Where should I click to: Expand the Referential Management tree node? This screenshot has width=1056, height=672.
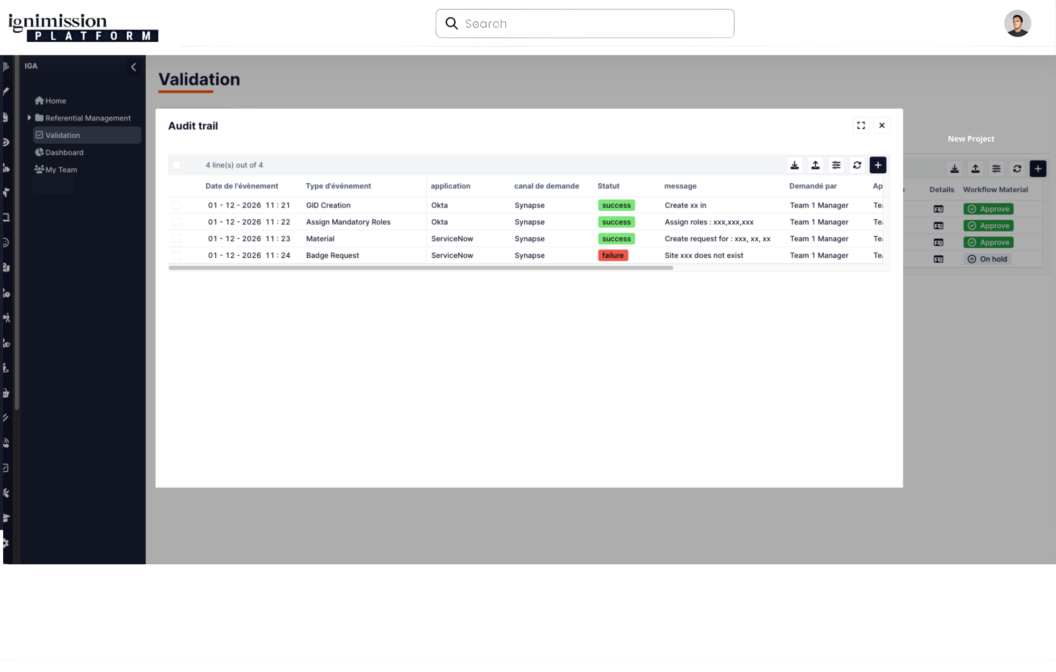pos(30,118)
